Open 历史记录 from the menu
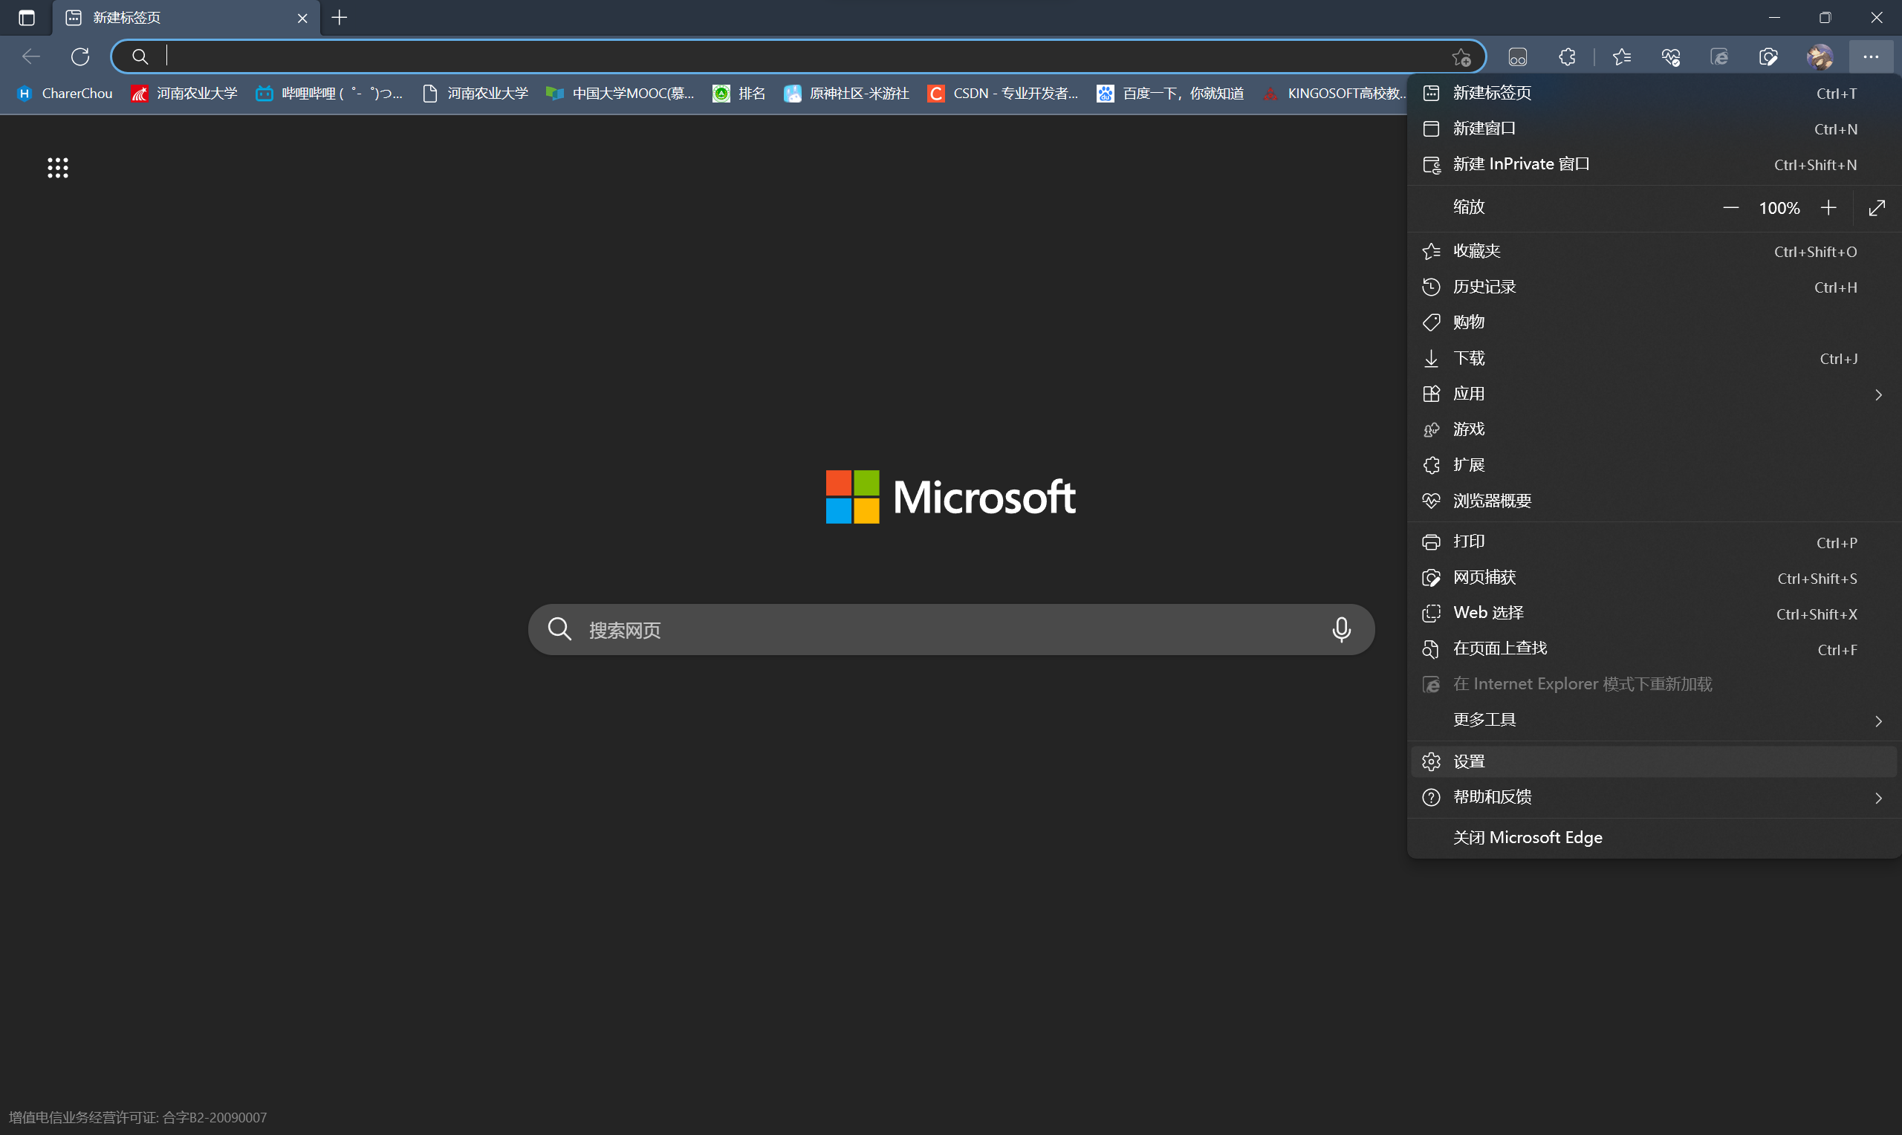1902x1135 pixels. (1654, 287)
